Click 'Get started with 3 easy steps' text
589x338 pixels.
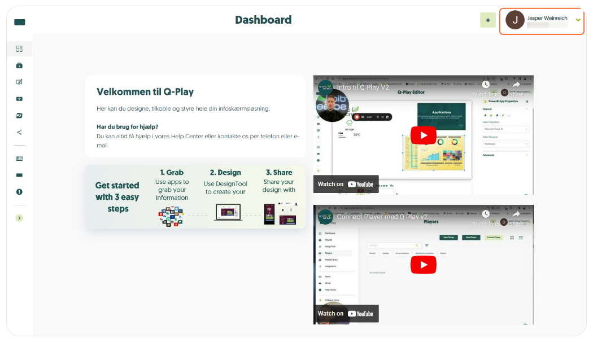coord(117,197)
